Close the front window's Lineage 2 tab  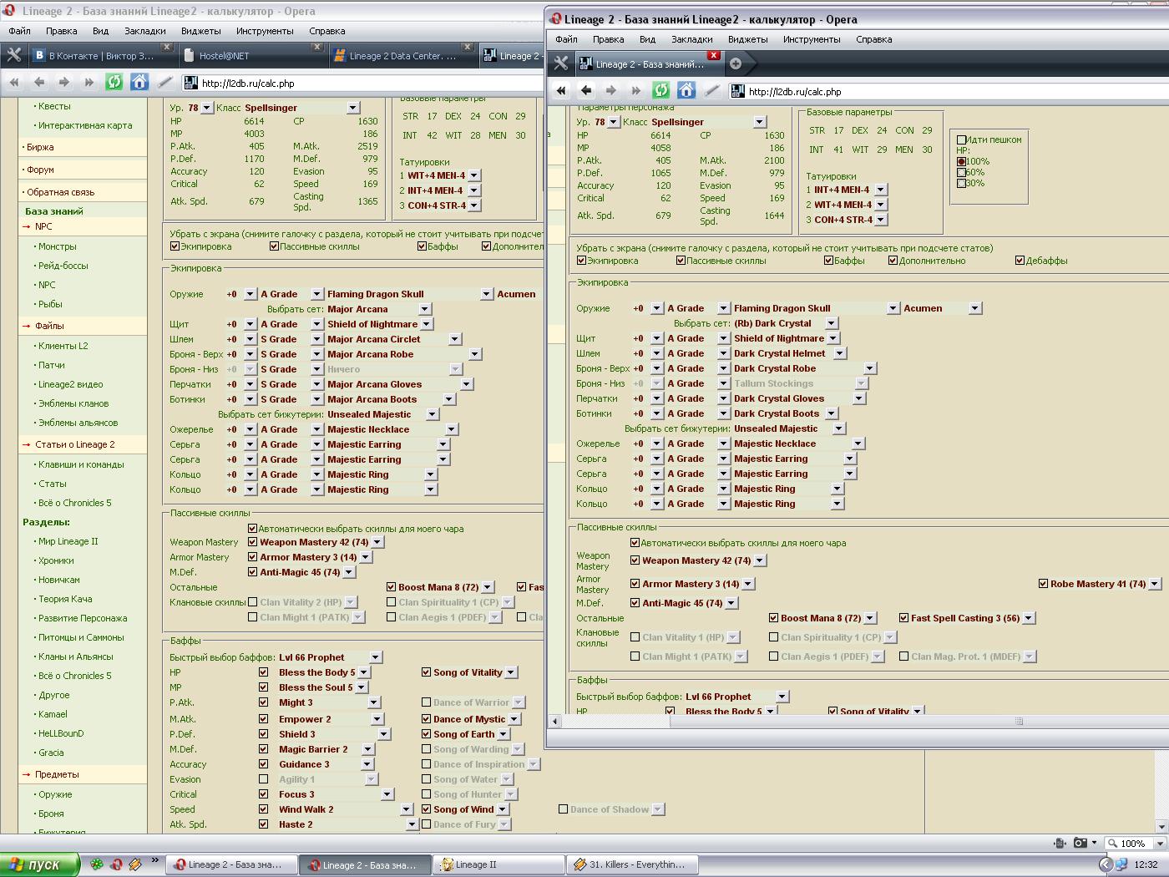(713, 55)
